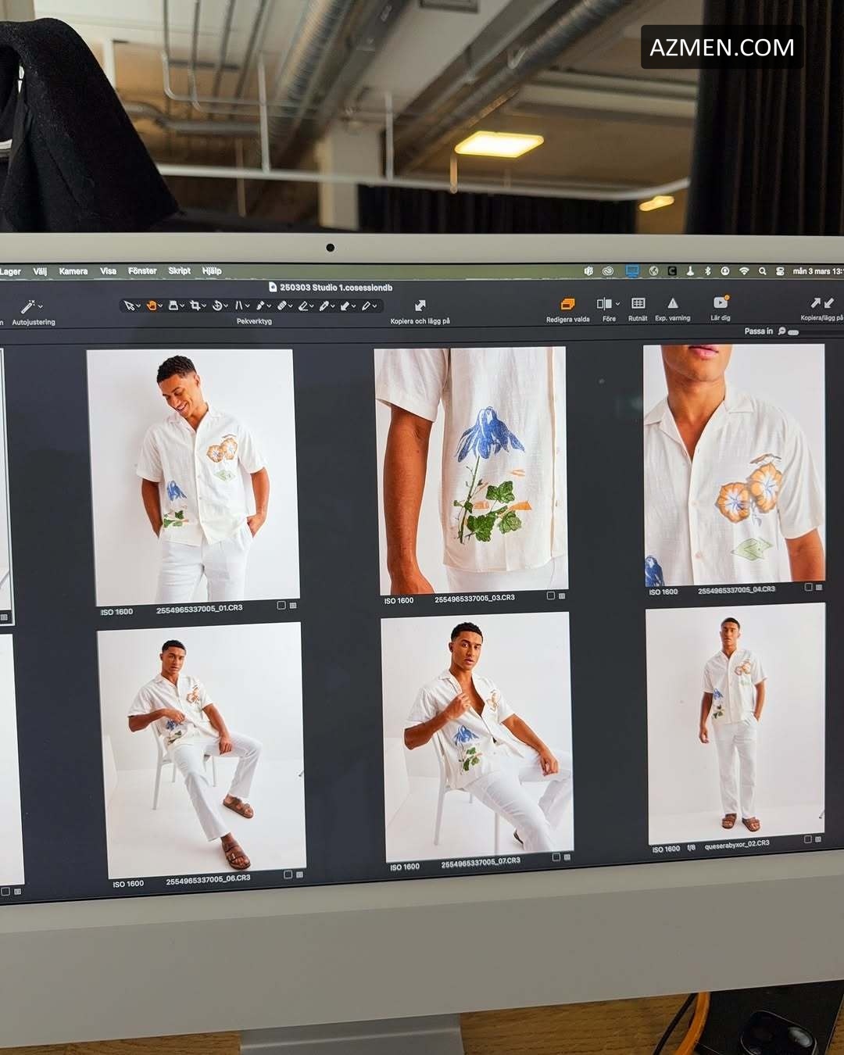Show the Rutnät grid overlay
This screenshot has height=1055, width=844.
coord(638,303)
